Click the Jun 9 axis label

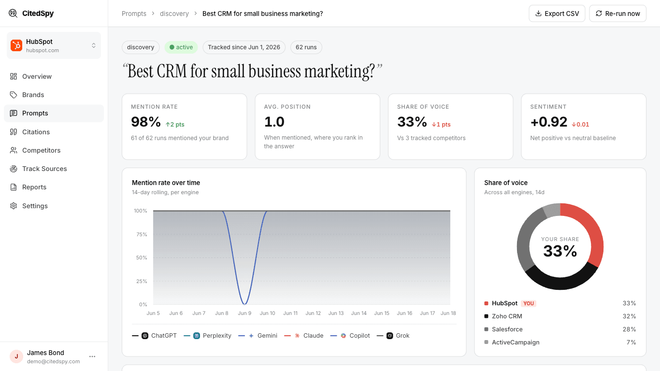click(244, 314)
